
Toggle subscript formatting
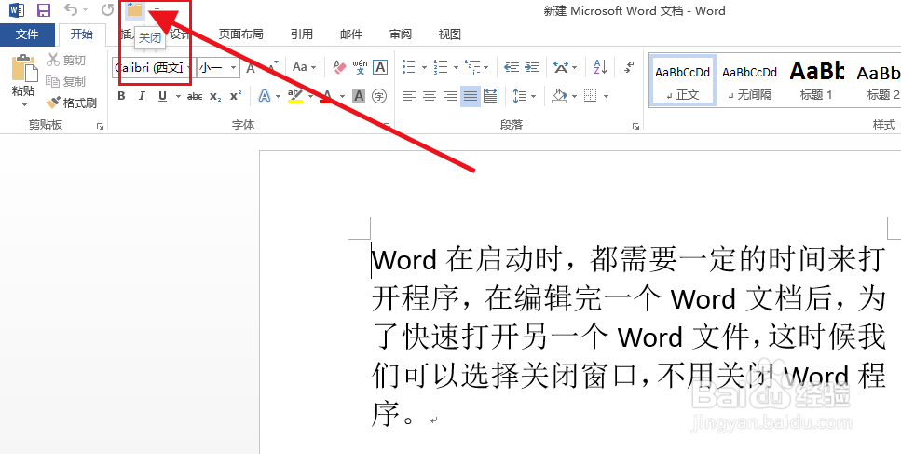coord(215,97)
